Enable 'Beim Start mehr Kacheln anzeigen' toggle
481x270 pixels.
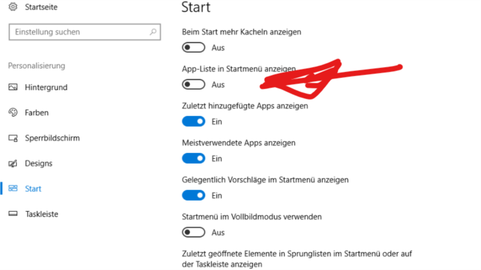(194, 48)
